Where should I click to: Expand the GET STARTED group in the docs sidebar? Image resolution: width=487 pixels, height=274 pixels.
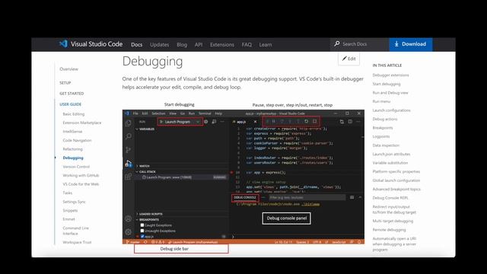(72, 94)
